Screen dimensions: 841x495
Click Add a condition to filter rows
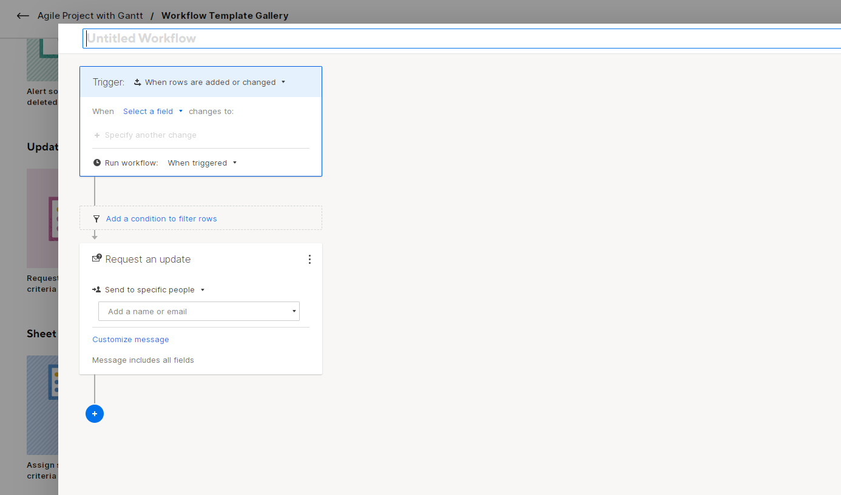161,219
